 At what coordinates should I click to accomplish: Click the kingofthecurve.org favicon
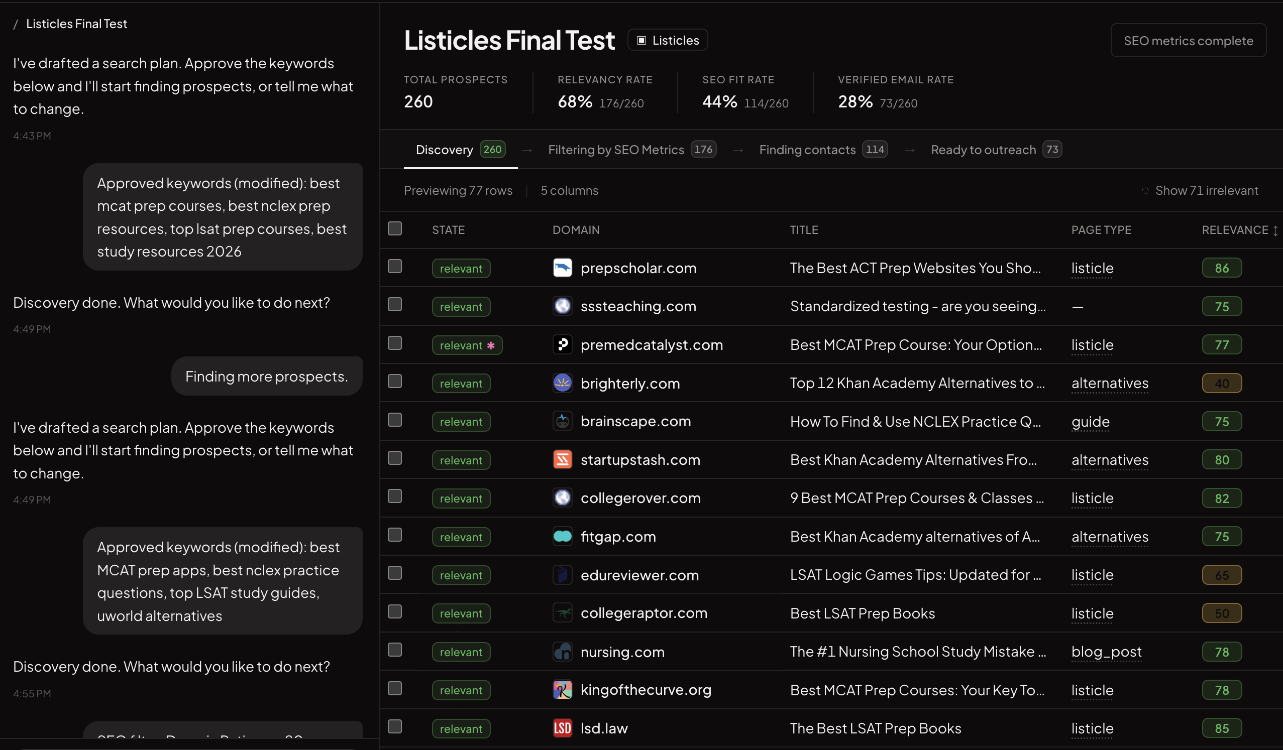point(562,689)
